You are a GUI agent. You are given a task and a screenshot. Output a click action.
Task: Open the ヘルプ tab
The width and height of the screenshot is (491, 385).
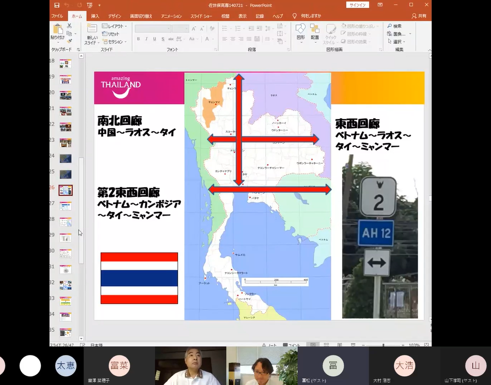[x=277, y=16]
